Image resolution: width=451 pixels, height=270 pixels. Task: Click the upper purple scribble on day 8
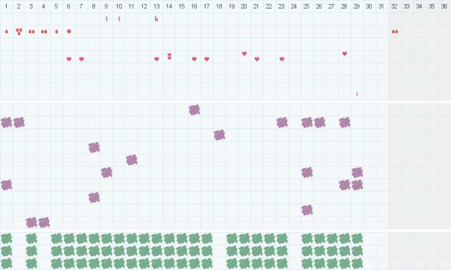coord(94,147)
